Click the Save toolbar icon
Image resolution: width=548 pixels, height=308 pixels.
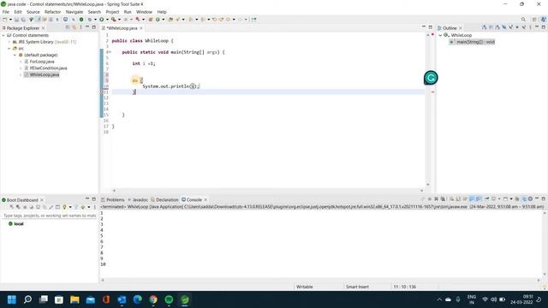point(16,20)
